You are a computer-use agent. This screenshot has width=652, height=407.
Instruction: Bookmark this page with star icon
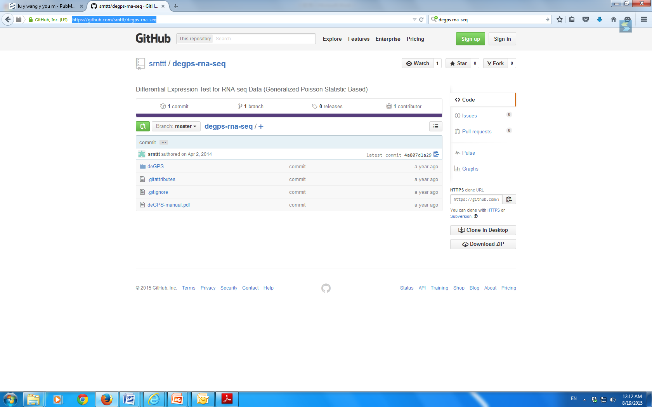coord(559,19)
